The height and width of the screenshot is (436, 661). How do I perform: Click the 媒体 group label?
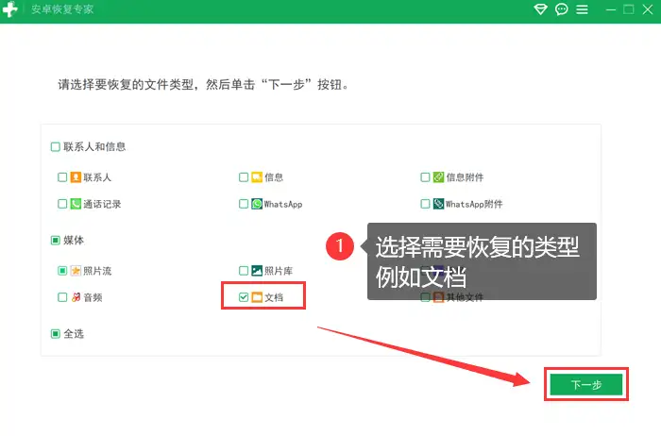coord(74,240)
